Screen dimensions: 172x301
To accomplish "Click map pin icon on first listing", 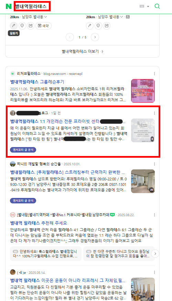I will [22, 25].
